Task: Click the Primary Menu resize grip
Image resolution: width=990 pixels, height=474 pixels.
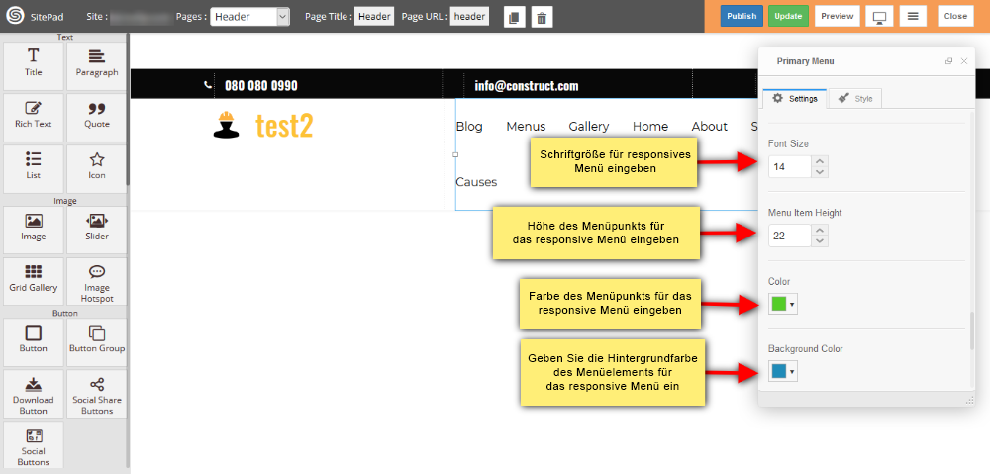Action: (x=970, y=400)
